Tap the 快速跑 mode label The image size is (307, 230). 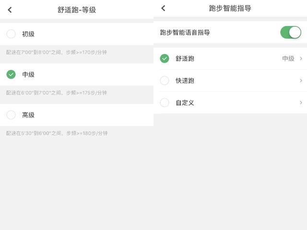(185, 80)
